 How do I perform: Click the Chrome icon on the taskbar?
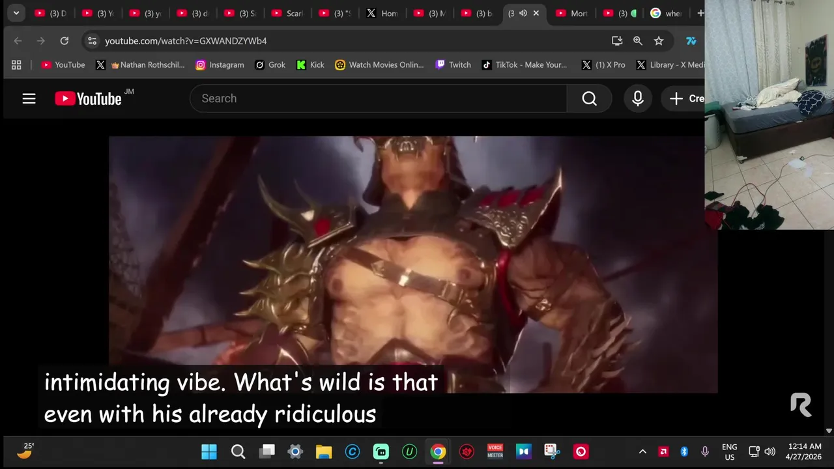pos(438,451)
